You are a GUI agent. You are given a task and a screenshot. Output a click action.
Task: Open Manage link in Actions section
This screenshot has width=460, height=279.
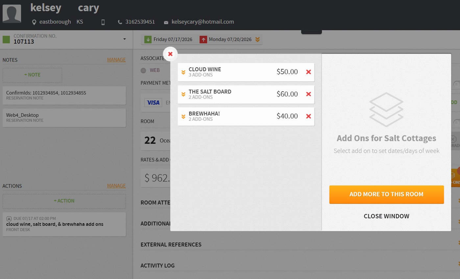click(116, 186)
